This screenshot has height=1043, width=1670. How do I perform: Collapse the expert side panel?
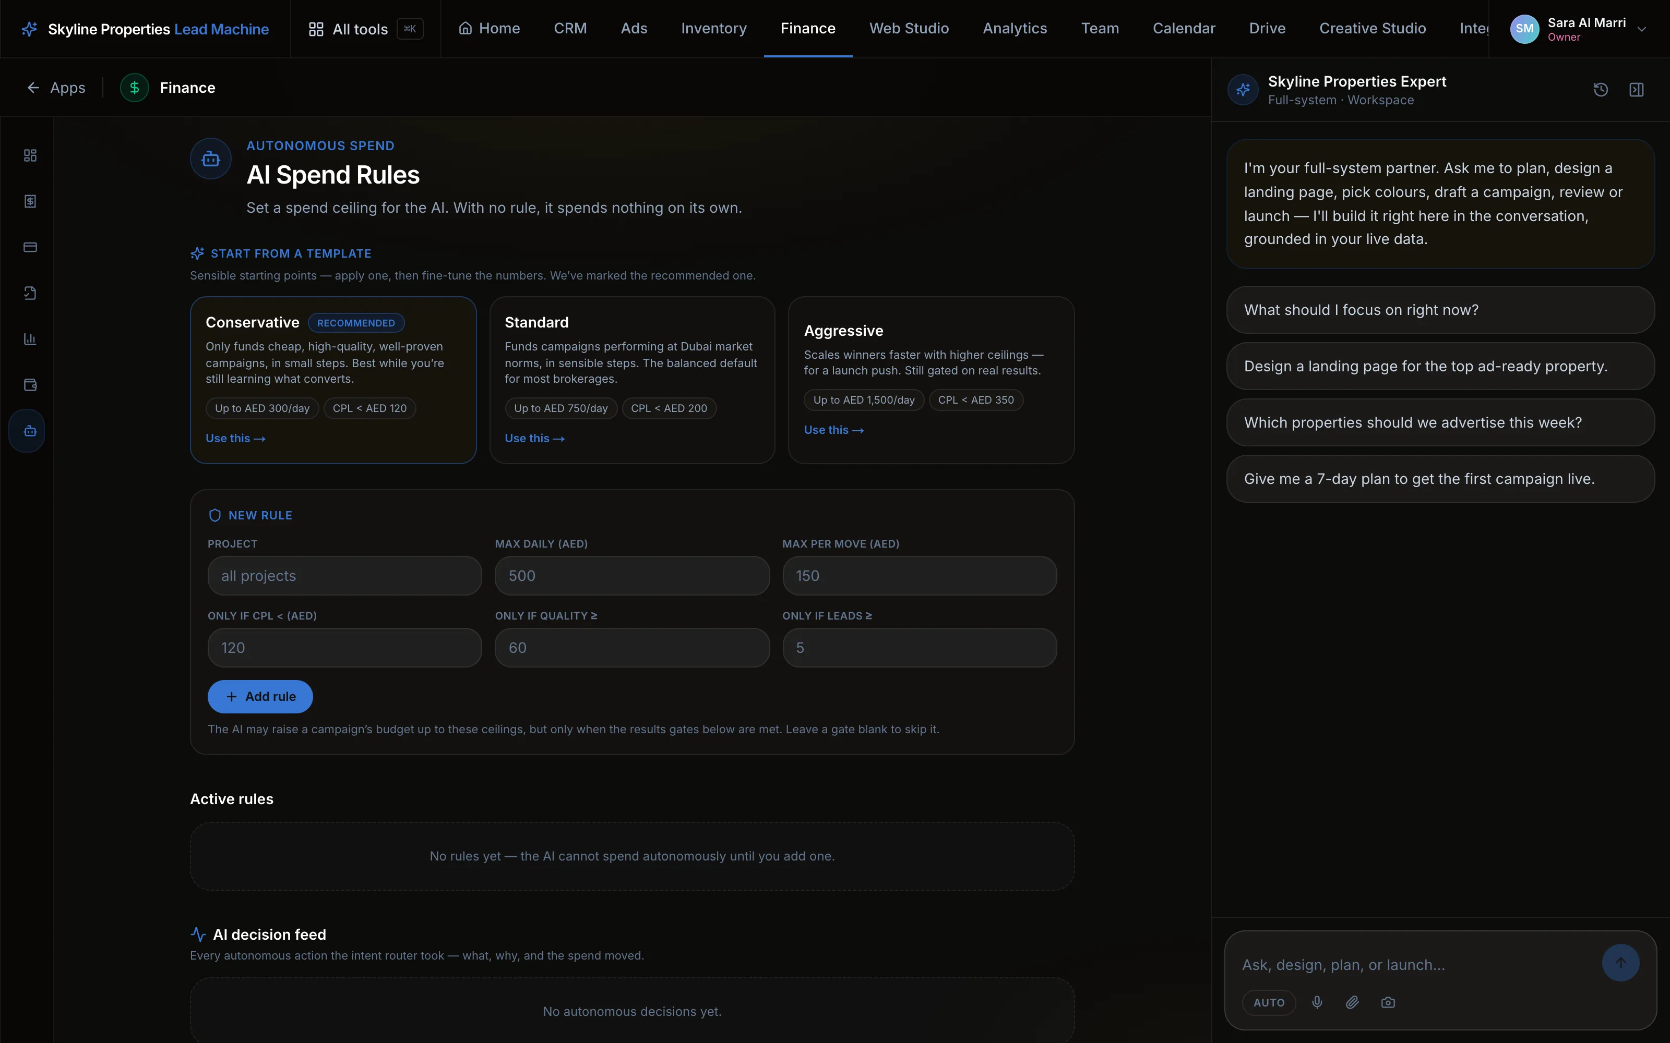1636,90
